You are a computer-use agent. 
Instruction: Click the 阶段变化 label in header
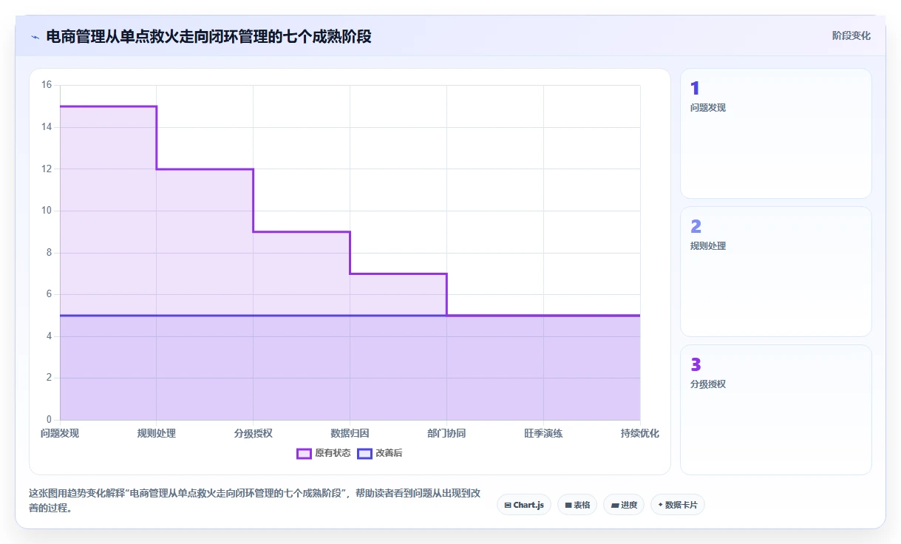tap(851, 35)
